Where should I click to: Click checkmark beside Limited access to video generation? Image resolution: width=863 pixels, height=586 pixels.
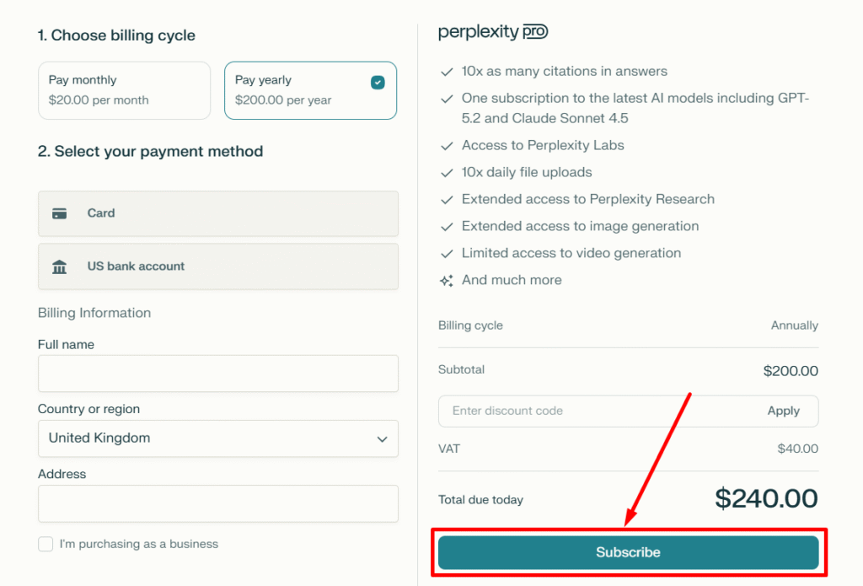[x=447, y=254]
